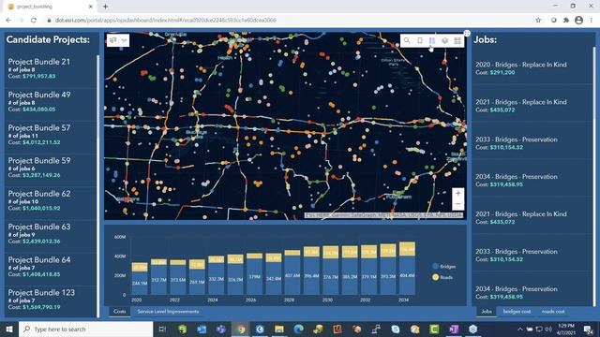Expand the map widget to full view
The image size is (600, 337).
pyautogui.click(x=467, y=34)
